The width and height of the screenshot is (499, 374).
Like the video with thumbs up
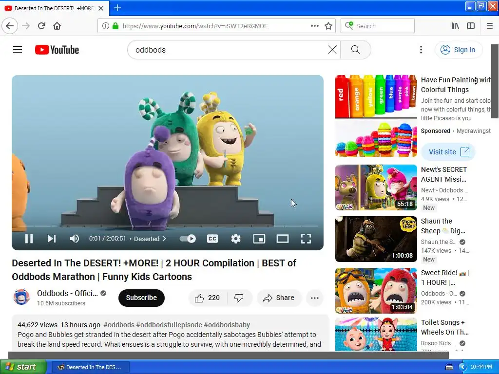(x=207, y=298)
